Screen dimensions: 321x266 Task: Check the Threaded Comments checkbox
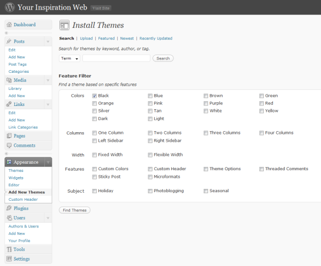262,169
